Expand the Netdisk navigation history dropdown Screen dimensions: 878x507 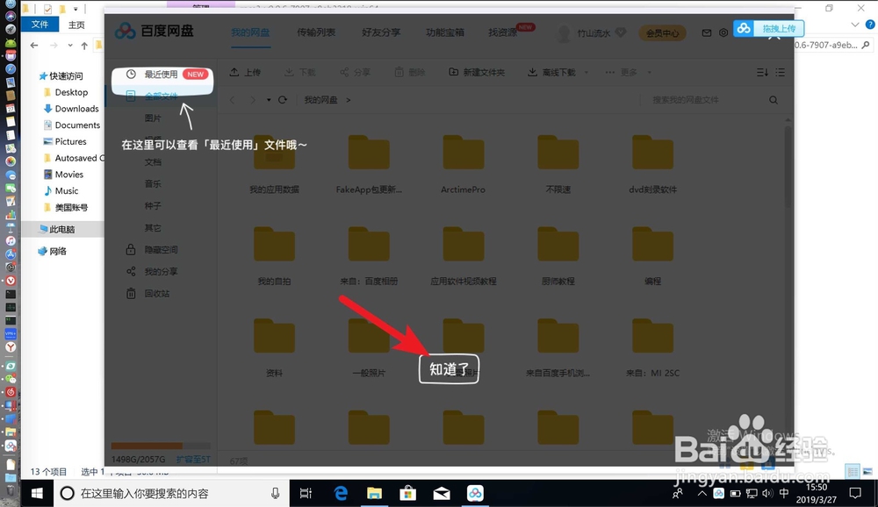point(269,100)
